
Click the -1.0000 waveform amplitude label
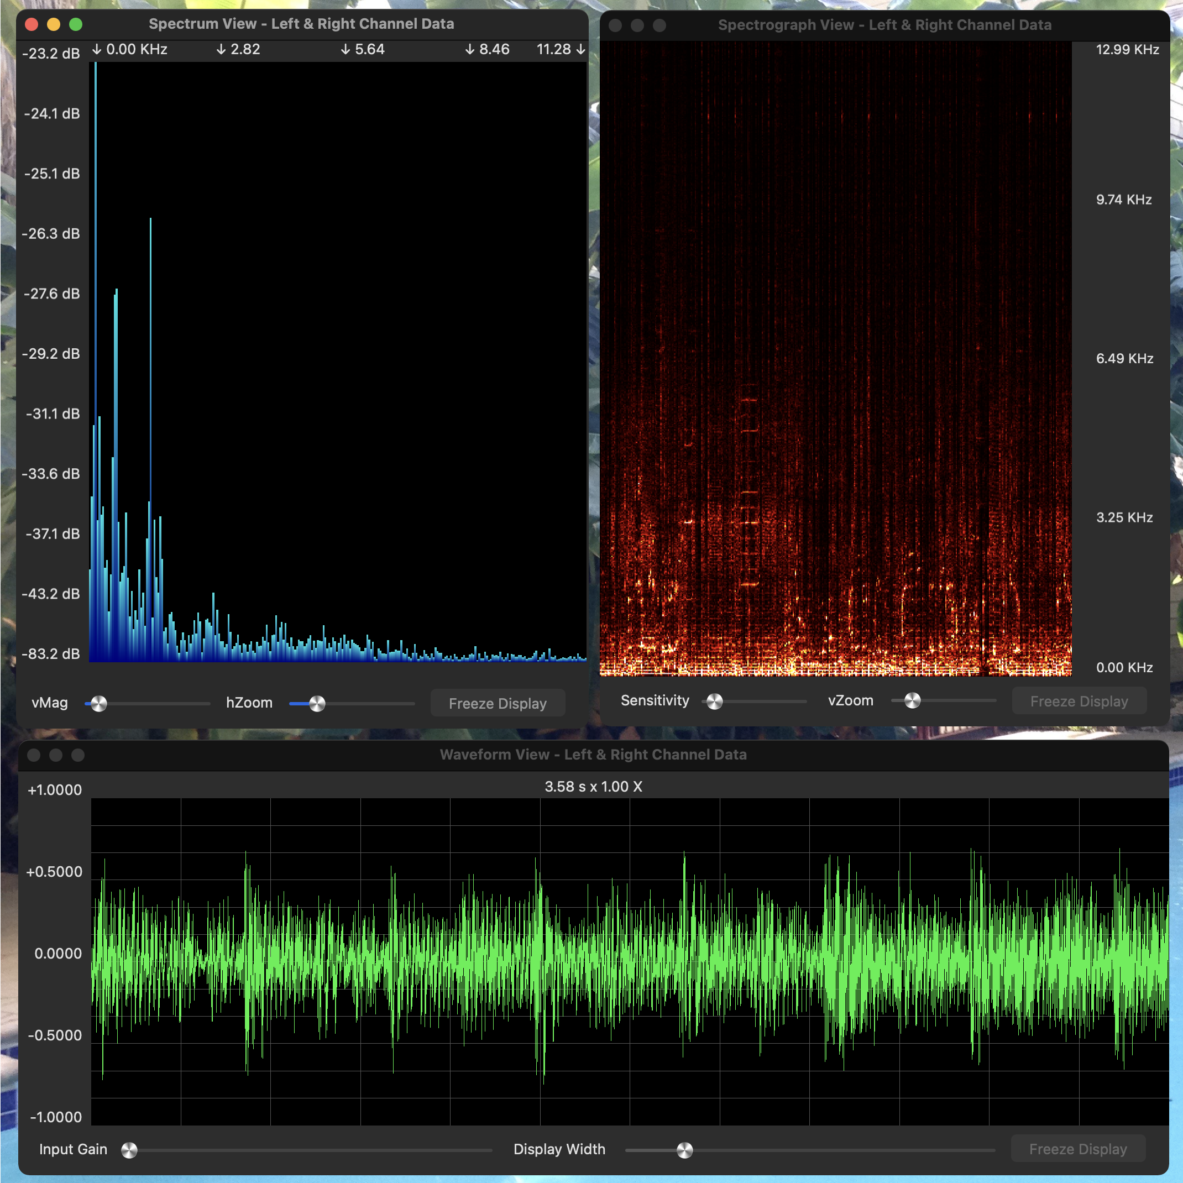pos(56,1117)
